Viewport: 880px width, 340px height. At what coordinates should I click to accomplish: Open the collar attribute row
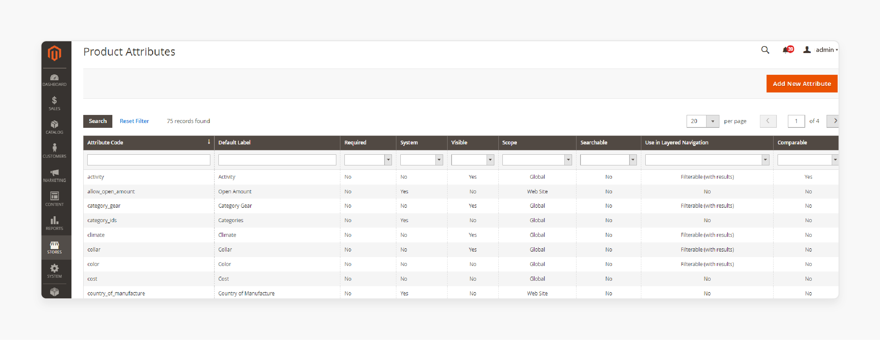[x=461, y=250]
